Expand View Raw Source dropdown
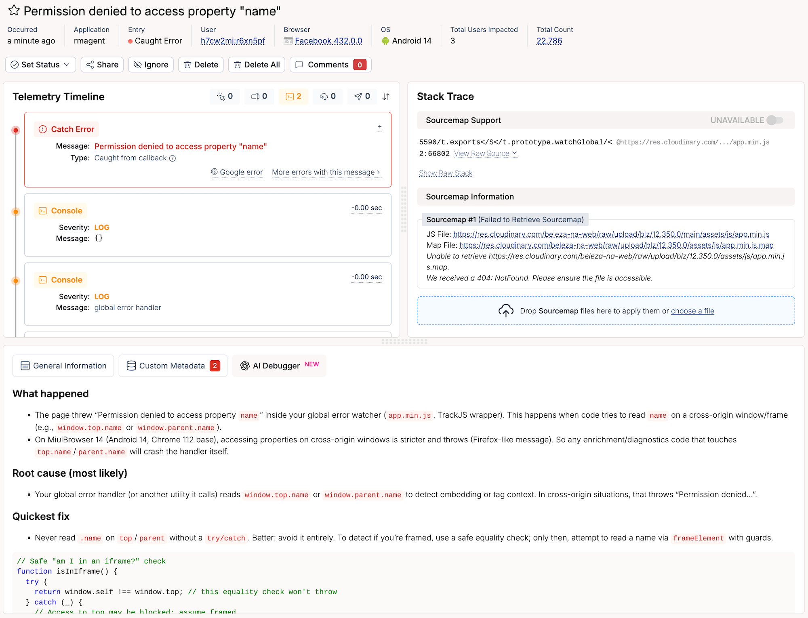 [486, 153]
